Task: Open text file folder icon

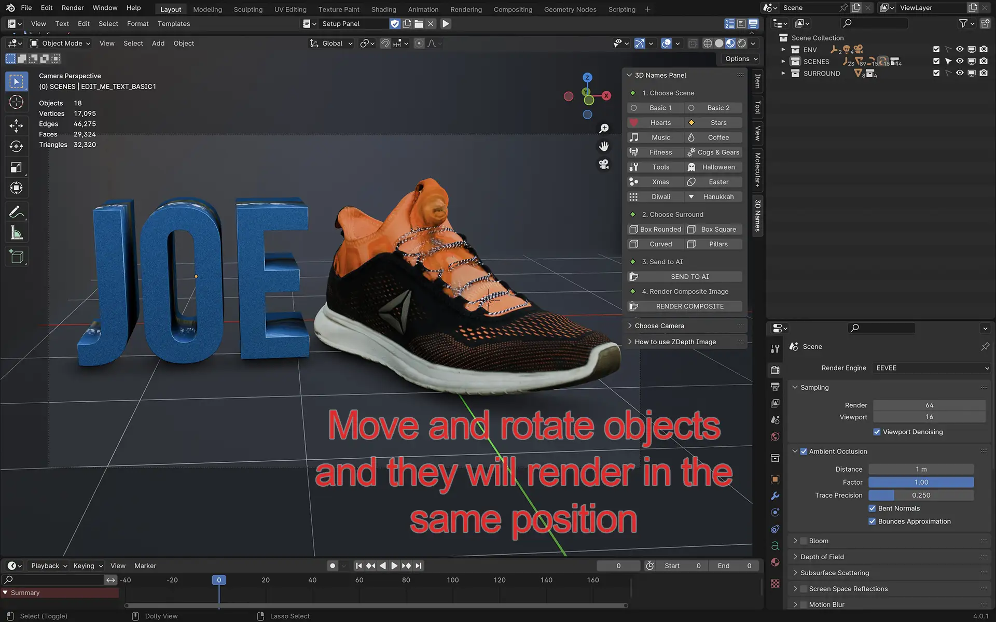Action: pyautogui.click(x=419, y=24)
